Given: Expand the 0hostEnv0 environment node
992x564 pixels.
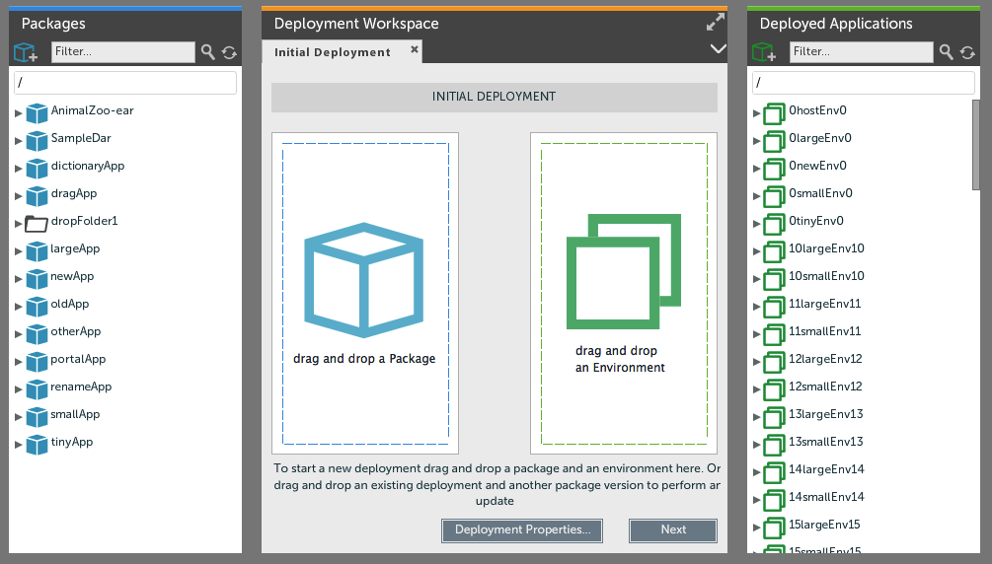Looking at the screenshot, I should (757, 113).
